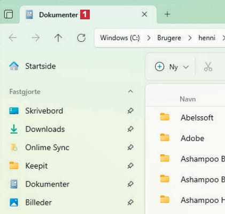Unpin Skrivebord using its pin icon
Image resolution: width=225 pixels, height=214 pixels.
click(x=130, y=110)
